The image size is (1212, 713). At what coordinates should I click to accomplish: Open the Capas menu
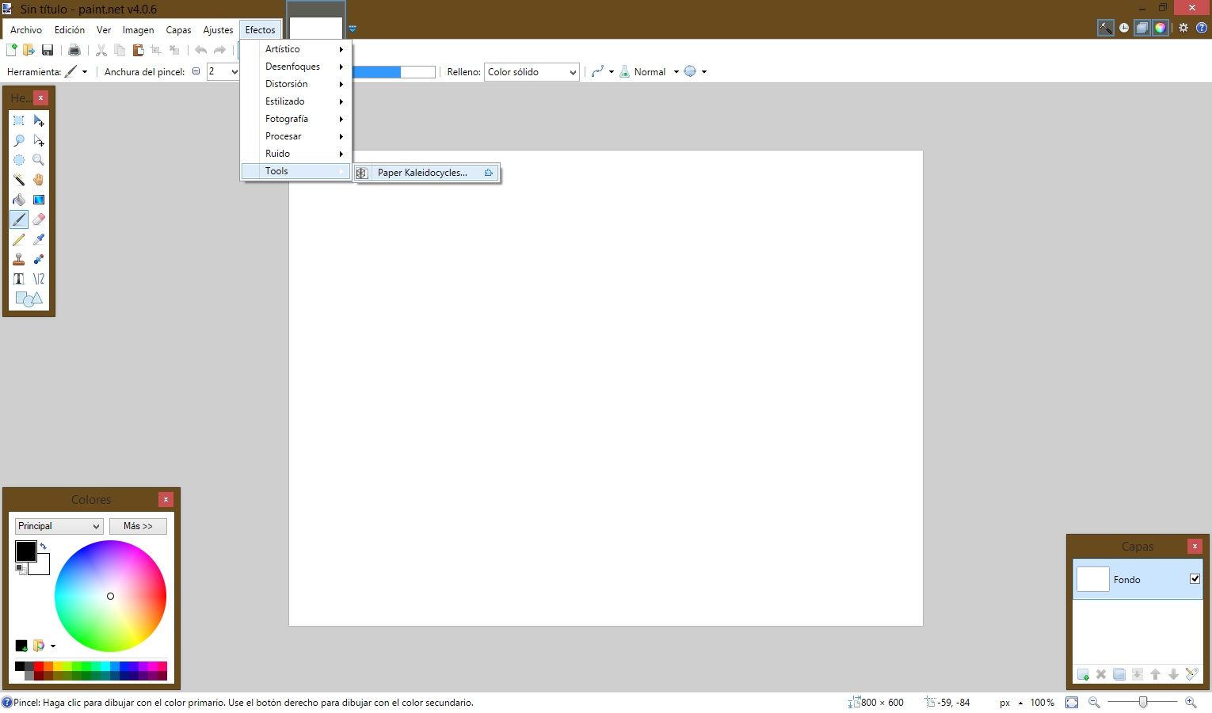[x=178, y=30]
